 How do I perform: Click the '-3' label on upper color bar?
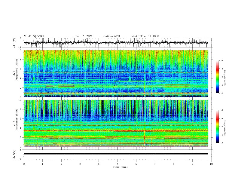[x=222, y=60]
